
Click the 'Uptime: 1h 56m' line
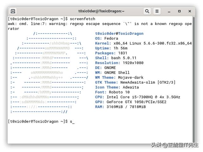pyautogui.click(x=111, y=48)
